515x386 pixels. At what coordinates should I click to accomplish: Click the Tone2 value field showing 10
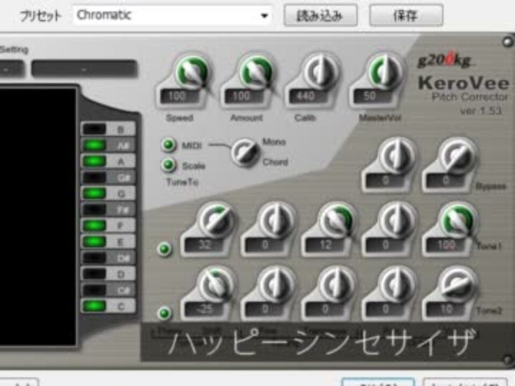[x=445, y=309]
